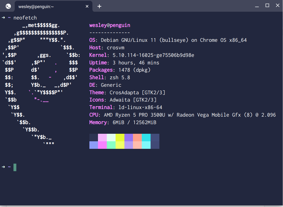Open a new terminal tab with plus button
Screen dimensions: 283x207
[99, 6]
